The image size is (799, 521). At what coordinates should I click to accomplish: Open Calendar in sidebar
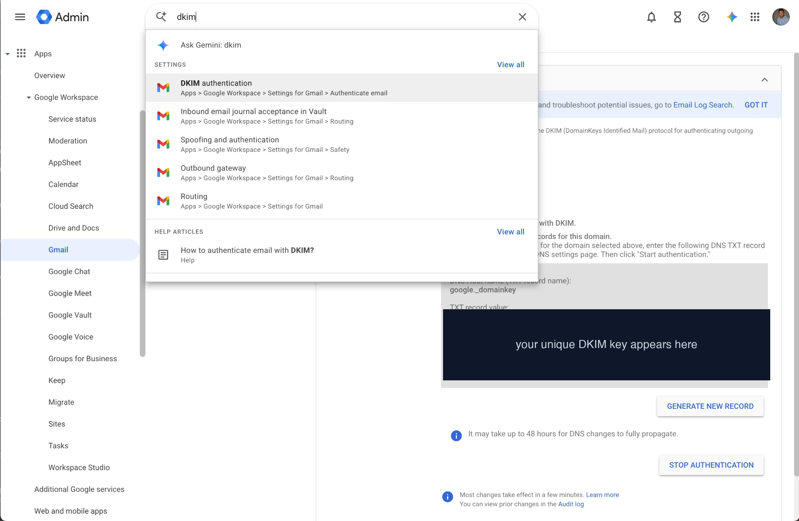(x=63, y=185)
